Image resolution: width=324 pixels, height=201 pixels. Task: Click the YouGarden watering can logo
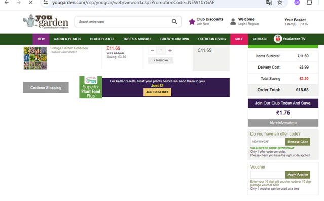(46, 22)
